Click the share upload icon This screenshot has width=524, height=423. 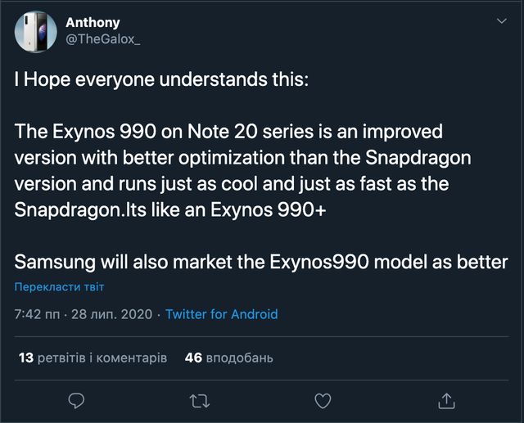[x=447, y=400]
